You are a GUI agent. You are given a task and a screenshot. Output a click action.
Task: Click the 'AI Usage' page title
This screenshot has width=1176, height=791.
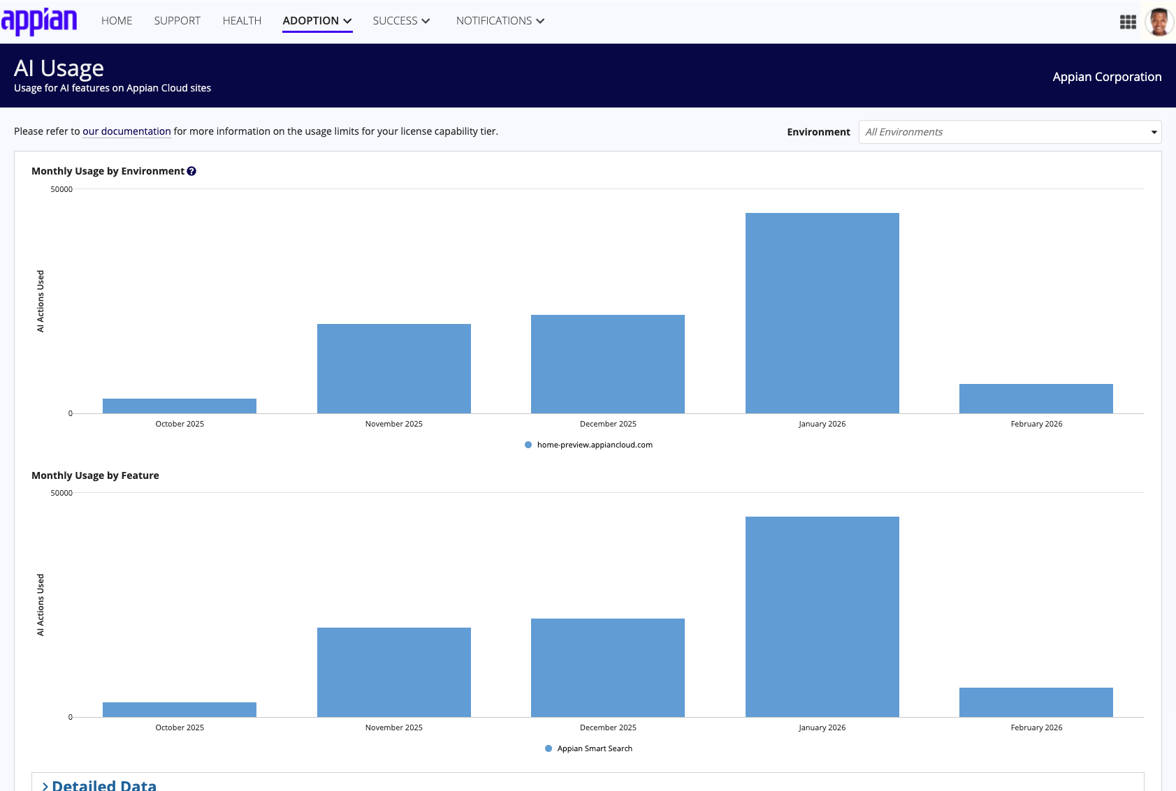[x=59, y=68]
